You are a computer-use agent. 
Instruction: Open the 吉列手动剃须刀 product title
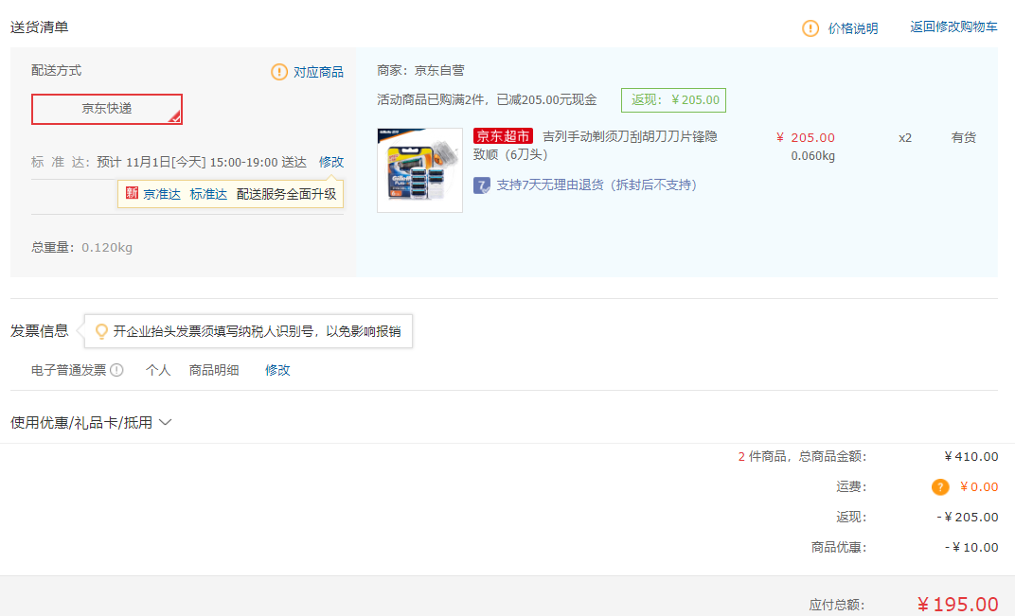[596, 146]
